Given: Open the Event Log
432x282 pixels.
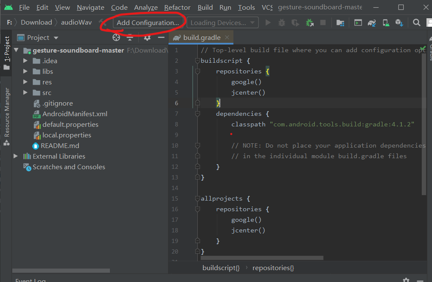Looking at the screenshot, I should (x=30, y=279).
